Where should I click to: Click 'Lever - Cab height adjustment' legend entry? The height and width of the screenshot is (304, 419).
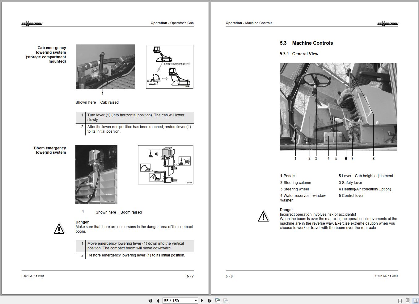coord(366,176)
